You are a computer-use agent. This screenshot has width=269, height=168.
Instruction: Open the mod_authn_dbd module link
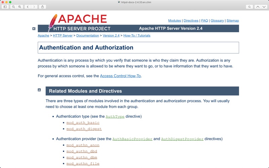coord(82,152)
